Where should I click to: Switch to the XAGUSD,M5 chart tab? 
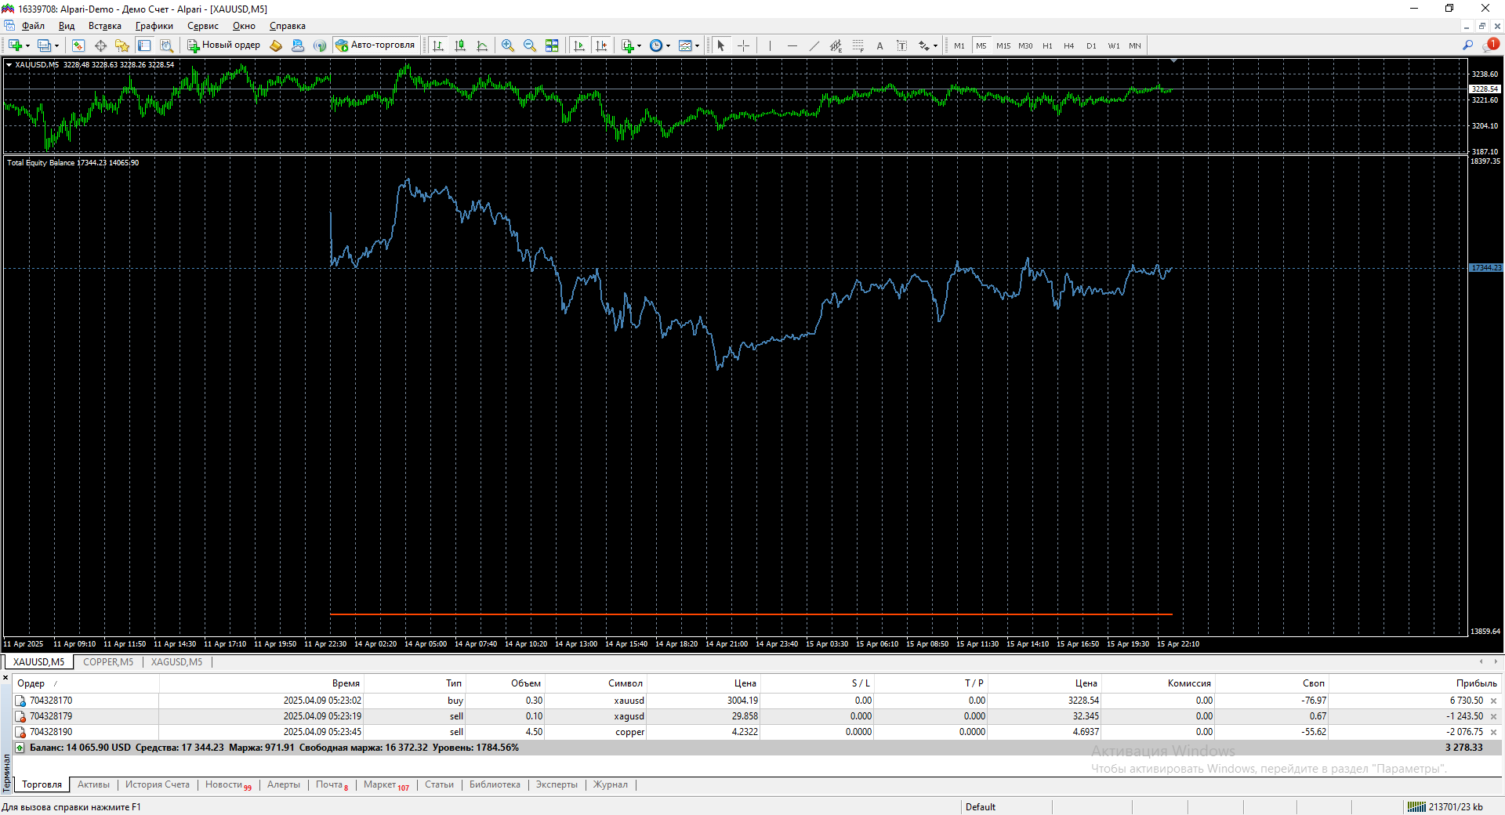[x=176, y=662]
